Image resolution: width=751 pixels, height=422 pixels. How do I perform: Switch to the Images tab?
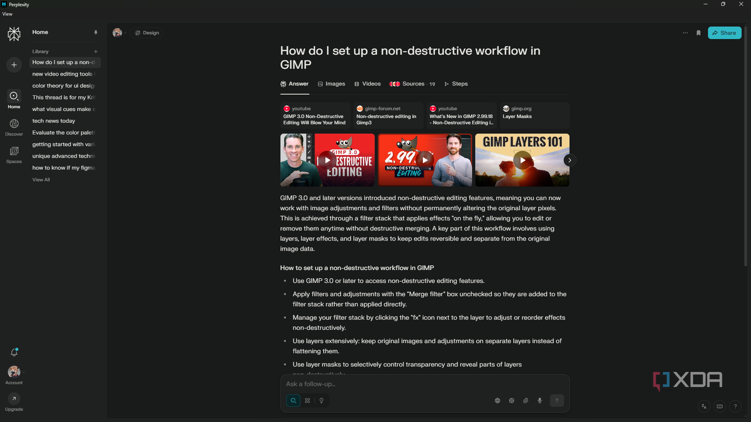[x=331, y=84]
